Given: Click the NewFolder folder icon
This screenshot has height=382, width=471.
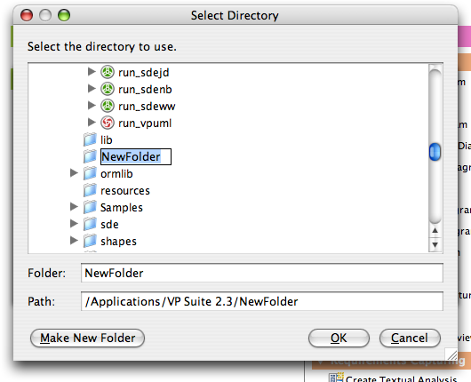Looking at the screenshot, I should [90, 156].
